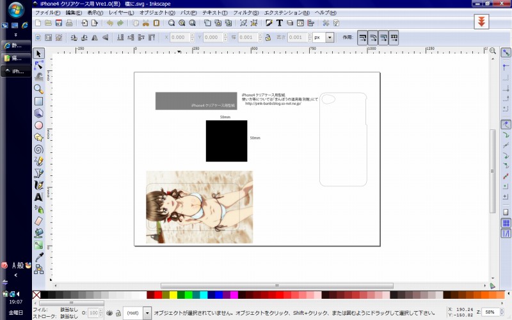This screenshot has height=320, width=512.
Task: Select the Color Dropper tool
Action: click(x=38, y=257)
